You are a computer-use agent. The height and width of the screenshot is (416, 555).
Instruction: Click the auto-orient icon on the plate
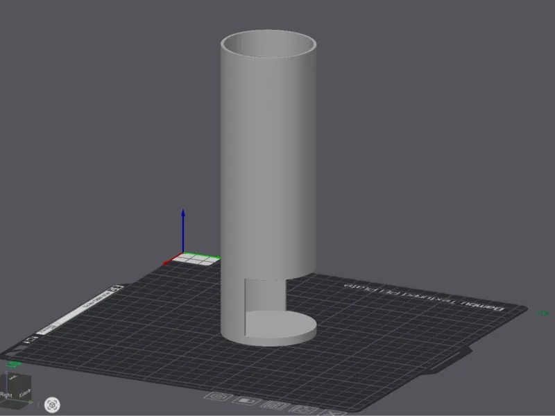pyautogui.click(x=304, y=410)
